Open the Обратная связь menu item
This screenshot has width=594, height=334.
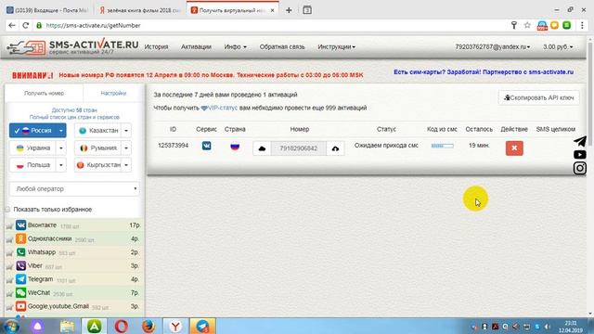[282, 46]
